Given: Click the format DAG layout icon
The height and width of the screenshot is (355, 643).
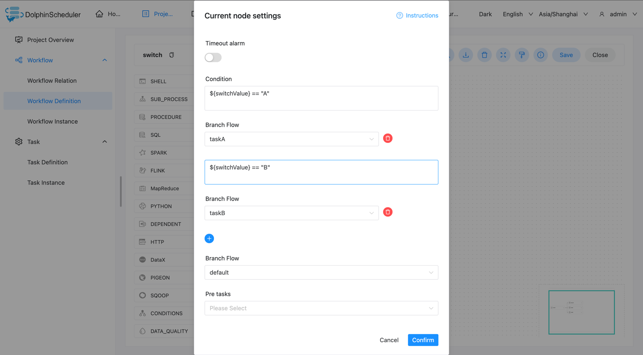Looking at the screenshot, I should [522, 55].
